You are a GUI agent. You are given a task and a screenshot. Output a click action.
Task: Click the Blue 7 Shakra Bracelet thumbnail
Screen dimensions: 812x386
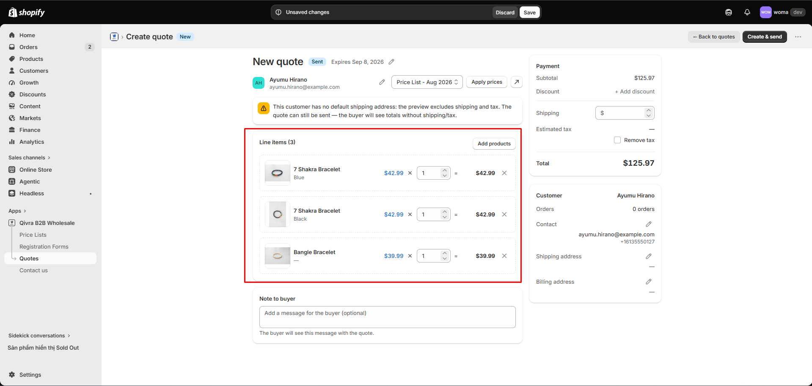278,173
